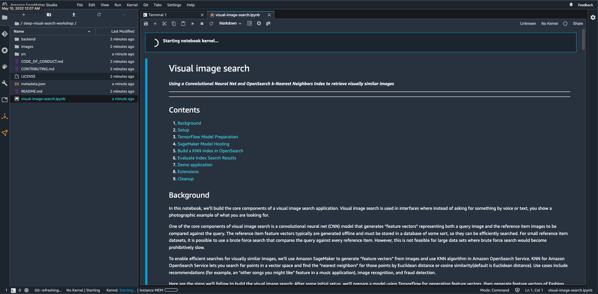The image size is (598, 294).
Task: Click the kernel status circle indicator
Action: point(565,24)
